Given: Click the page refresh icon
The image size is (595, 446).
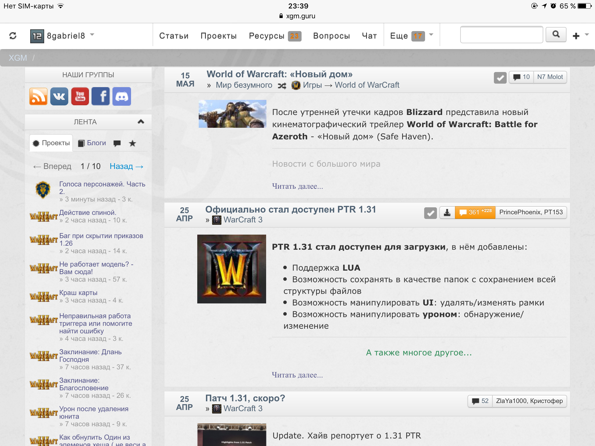Looking at the screenshot, I should (x=13, y=36).
